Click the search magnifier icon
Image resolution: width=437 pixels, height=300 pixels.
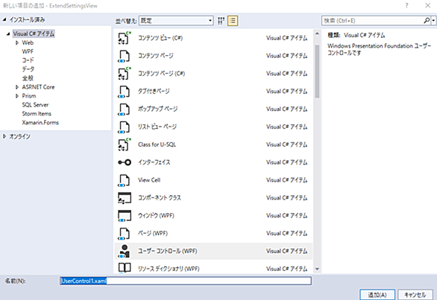point(427,21)
